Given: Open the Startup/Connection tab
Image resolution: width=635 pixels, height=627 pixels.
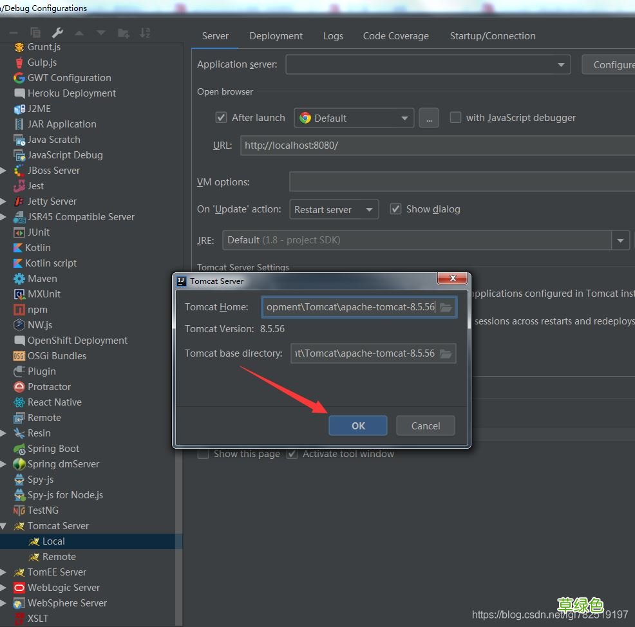Looking at the screenshot, I should pyautogui.click(x=492, y=36).
